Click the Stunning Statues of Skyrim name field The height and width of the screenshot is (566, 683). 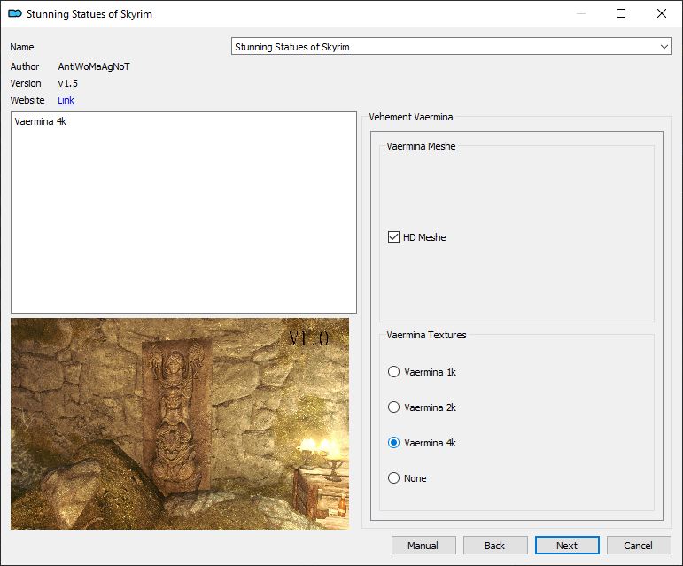pos(451,47)
